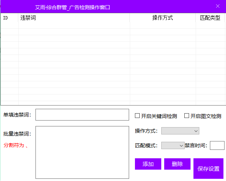Enable the 开启关键词检测 checkbox
This screenshot has width=226, height=181.
(x=138, y=116)
